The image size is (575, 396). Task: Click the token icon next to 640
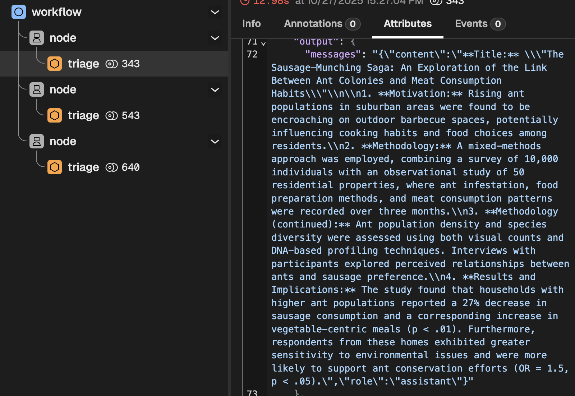click(x=111, y=167)
